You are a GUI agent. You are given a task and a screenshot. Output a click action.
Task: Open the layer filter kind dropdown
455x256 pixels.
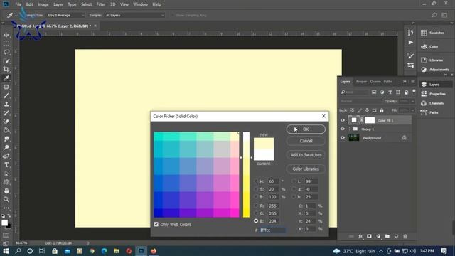(355, 92)
